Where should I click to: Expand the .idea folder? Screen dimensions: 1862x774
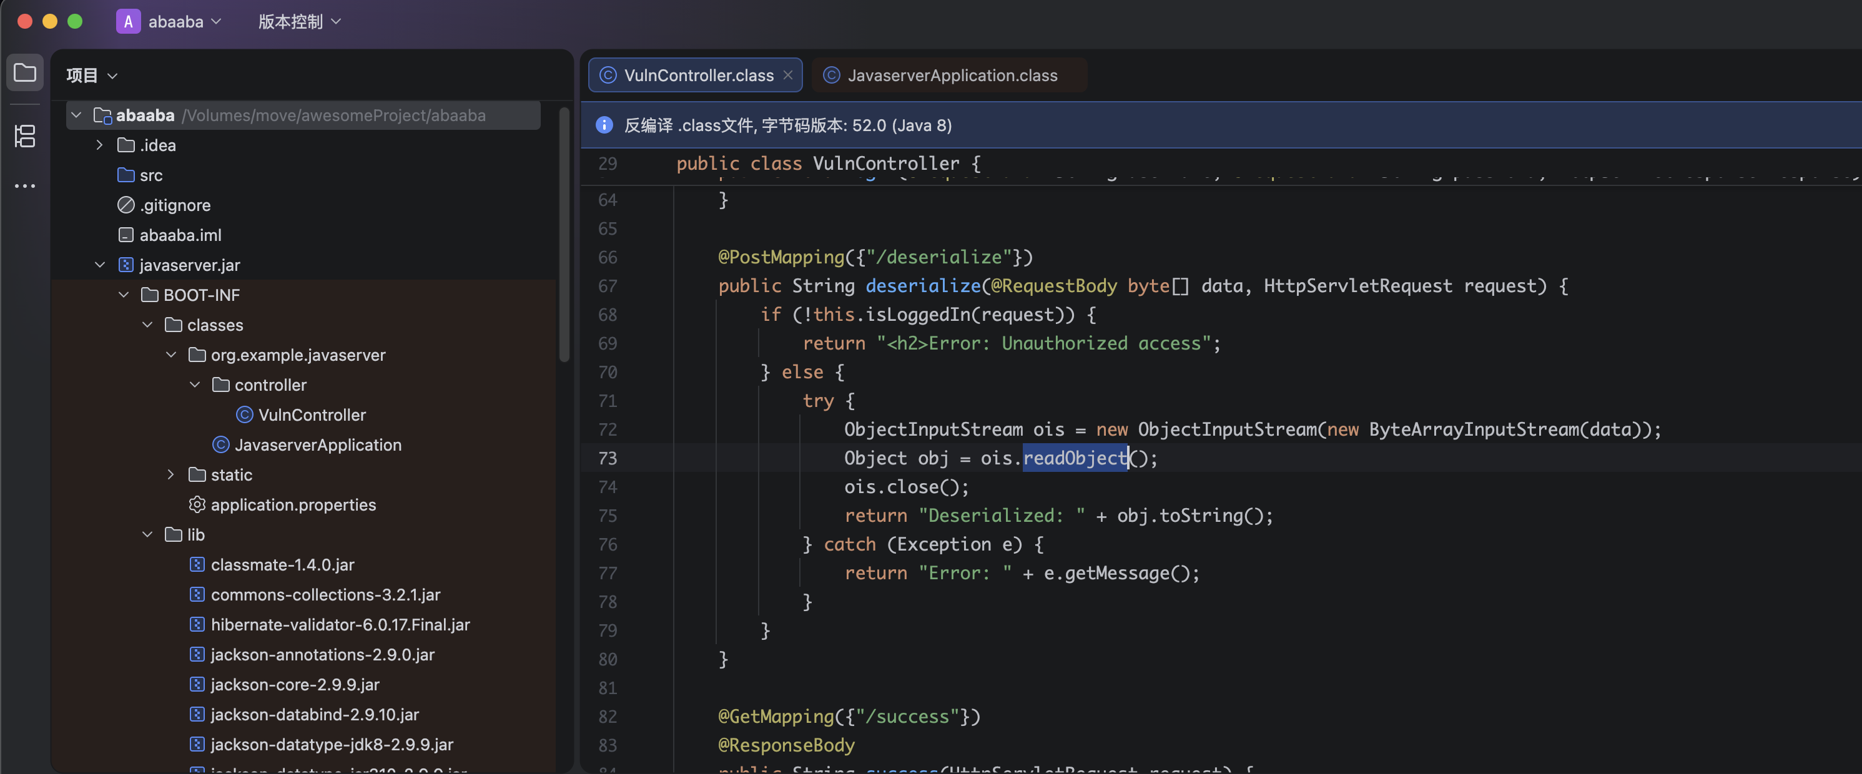click(100, 145)
